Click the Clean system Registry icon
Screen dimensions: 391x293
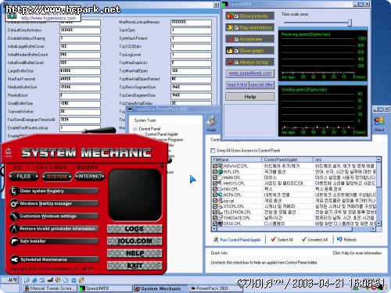(x=14, y=191)
